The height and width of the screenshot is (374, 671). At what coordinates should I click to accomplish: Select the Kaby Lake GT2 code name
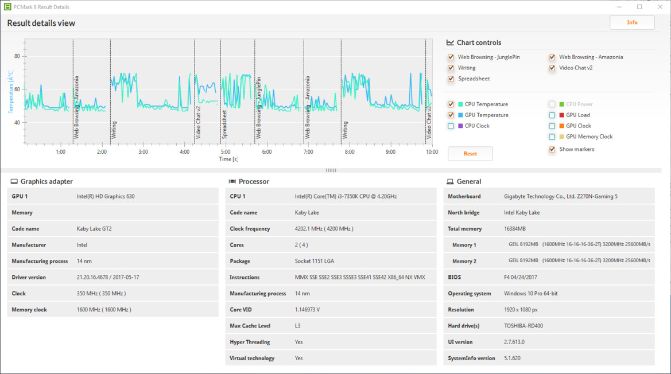94,229
